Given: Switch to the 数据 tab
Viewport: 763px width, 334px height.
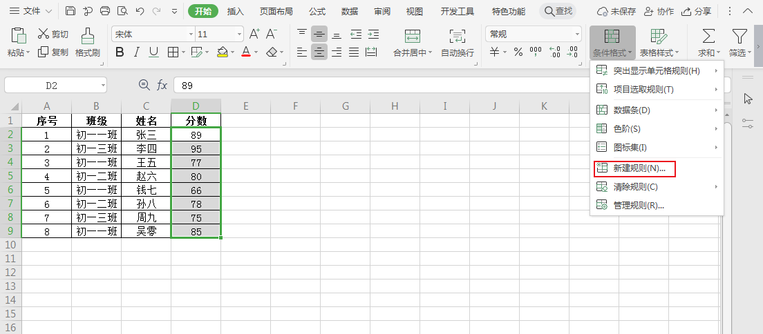Looking at the screenshot, I should (x=350, y=11).
